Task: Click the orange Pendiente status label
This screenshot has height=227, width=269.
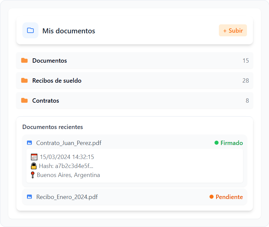Action: (226, 197)
